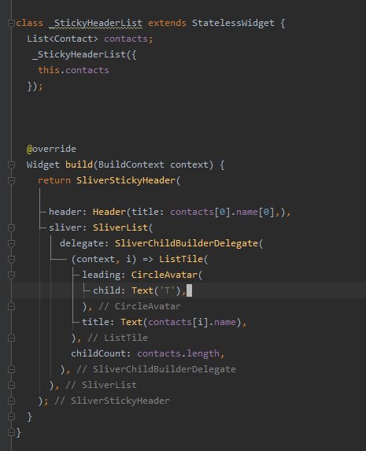Image resolution: width=366 pixels, height=451 pixels.
Task: Click '// ListTile' closing comment hint
Action: (118, 338)
